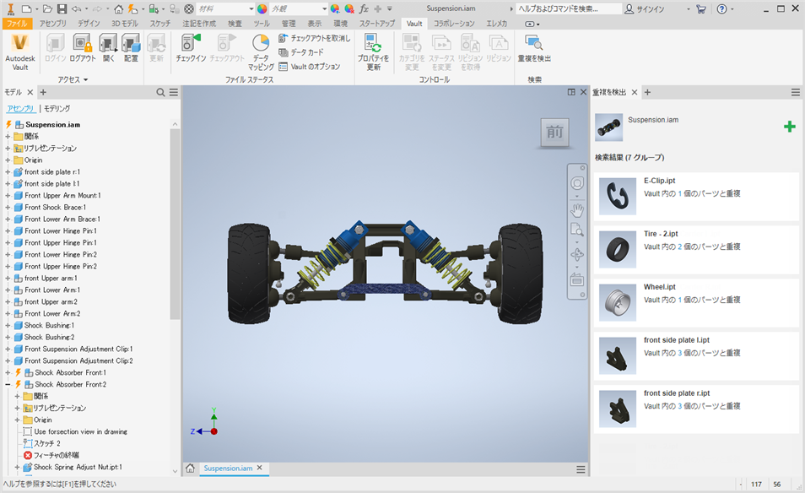This screenshot has height=493, width=805.
Task: Open データ カード (Data Card)
Action: click(301, 52)
